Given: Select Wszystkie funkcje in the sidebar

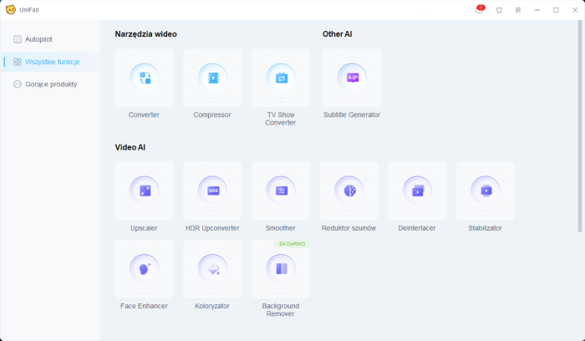Looking at the screenshot, I should pos(51,62).
